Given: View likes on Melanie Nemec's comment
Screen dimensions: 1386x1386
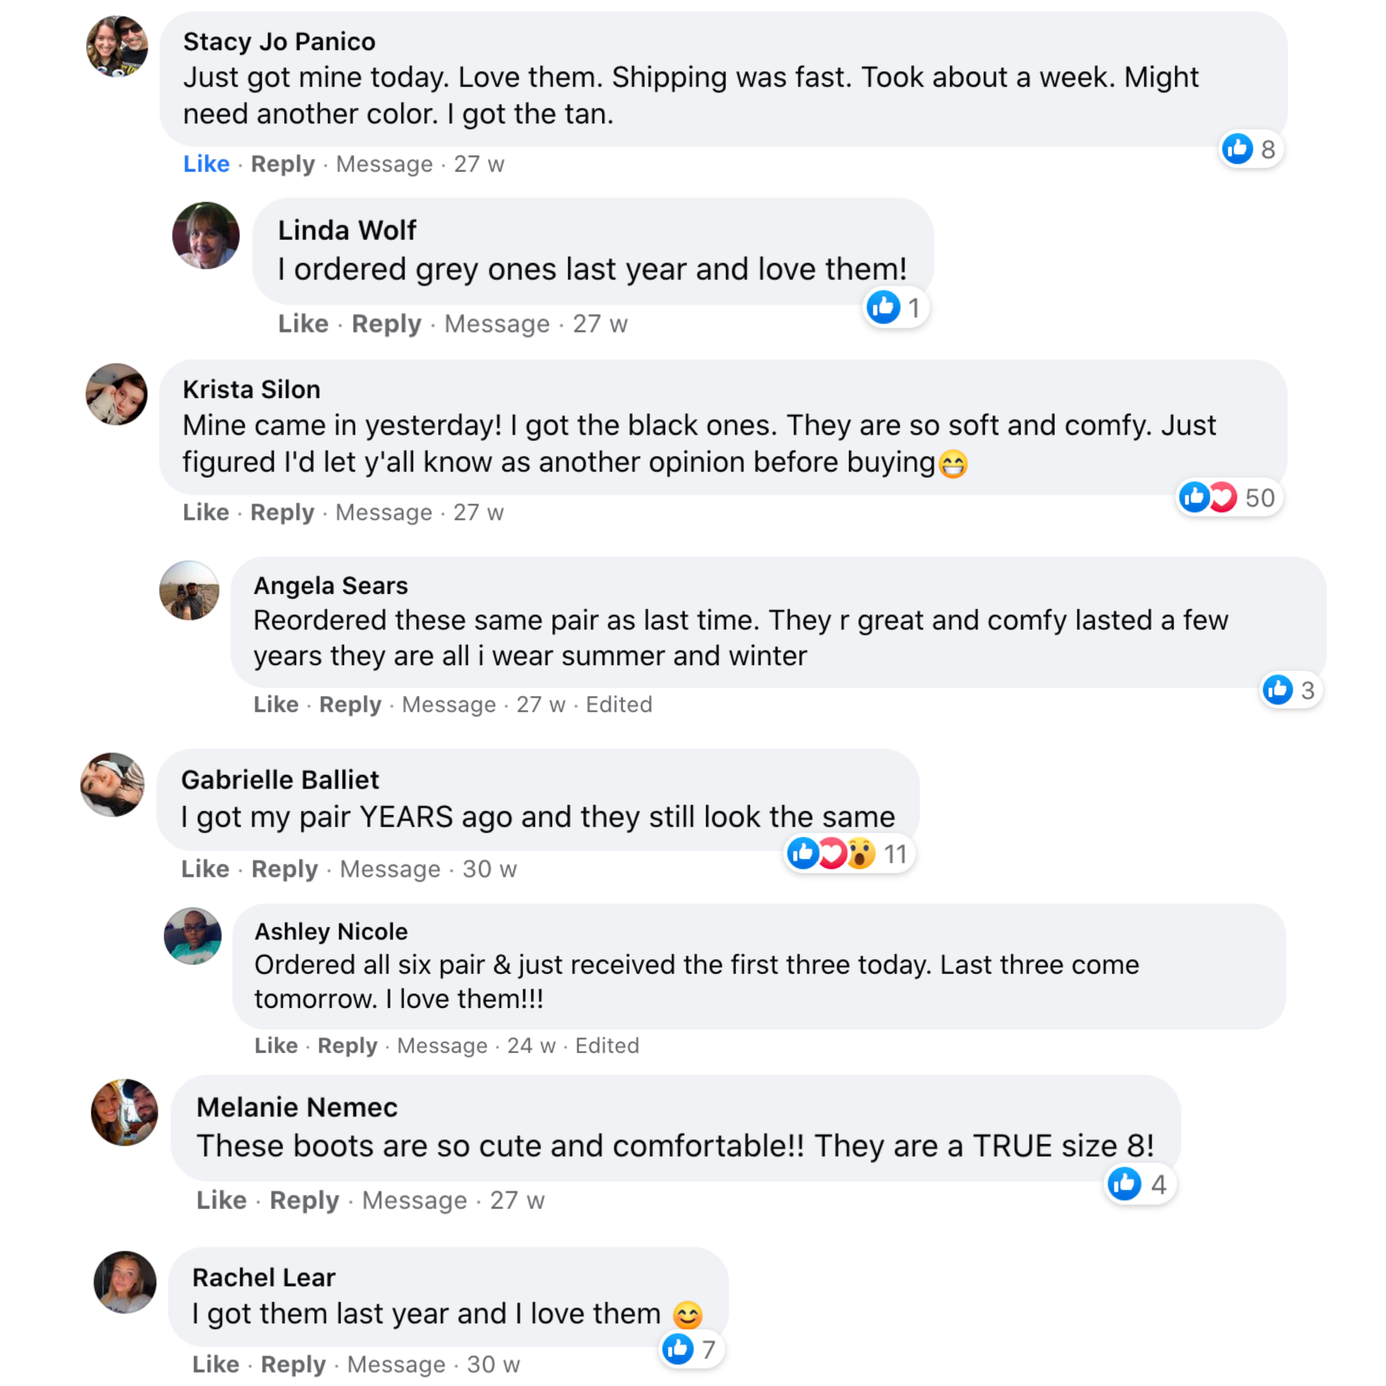Looking at the screenshot, I should [x=1138, y=1184].
